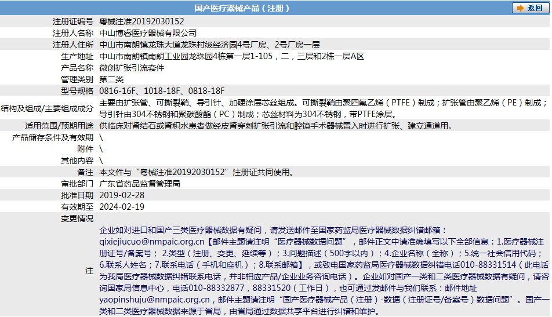
Task: Click notice line starting 6.联系人姓名
Action: [324, 265]
